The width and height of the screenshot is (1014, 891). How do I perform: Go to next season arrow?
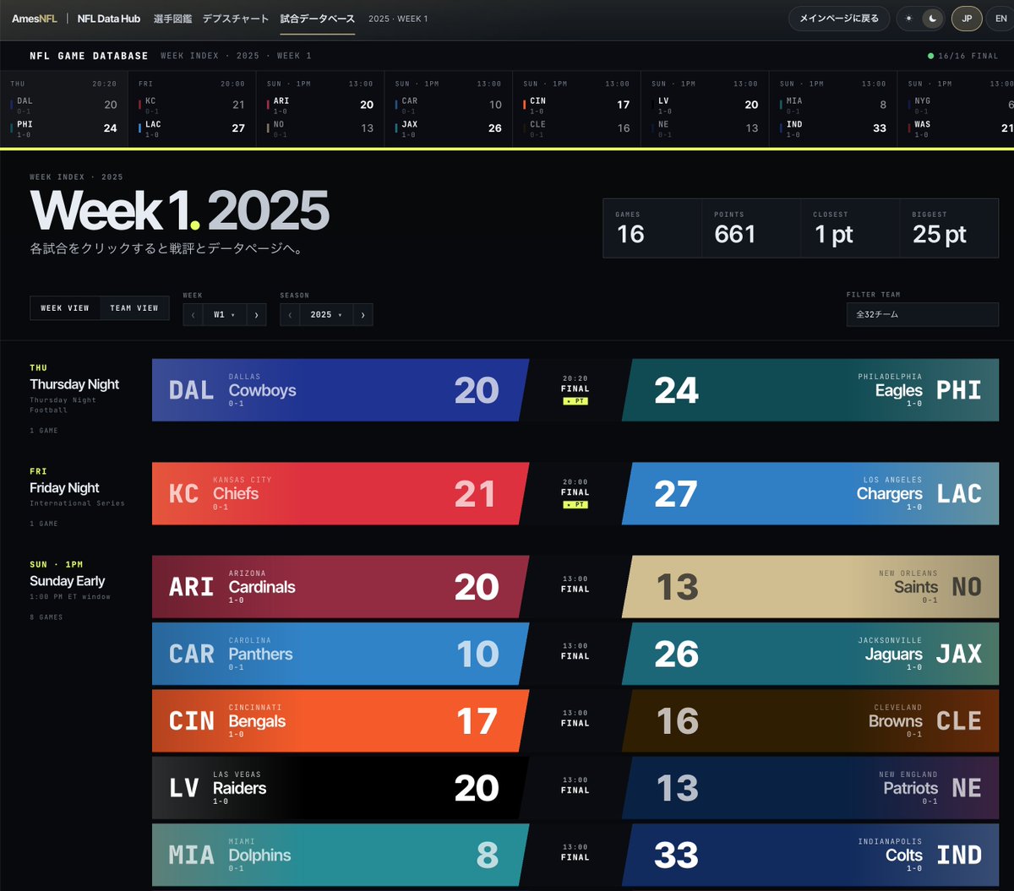point(363,315)
